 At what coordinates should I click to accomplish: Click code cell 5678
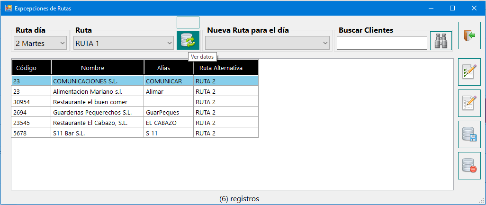(x=31, y=133)
